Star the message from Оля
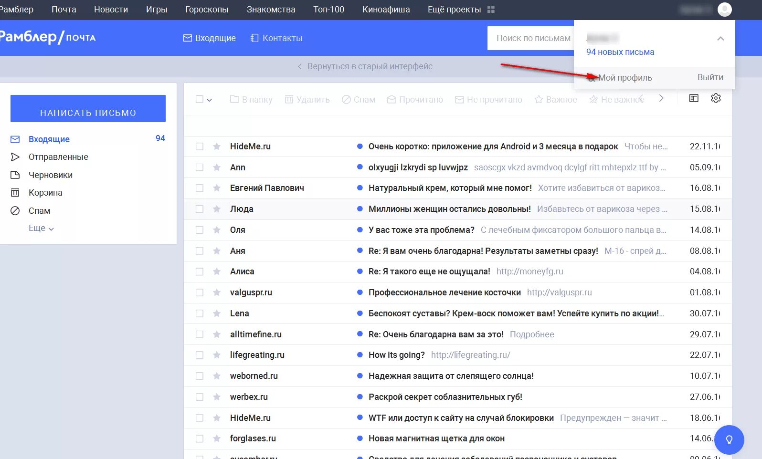The width and height of the screenshot is (762, 459). click(x=217, y=230)
